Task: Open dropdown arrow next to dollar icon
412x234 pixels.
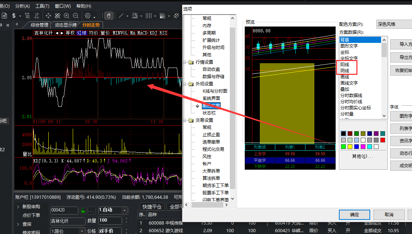Action: pos(20,16)
